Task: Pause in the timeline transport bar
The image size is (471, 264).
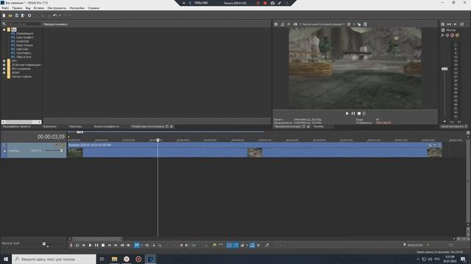Action: 96,245
